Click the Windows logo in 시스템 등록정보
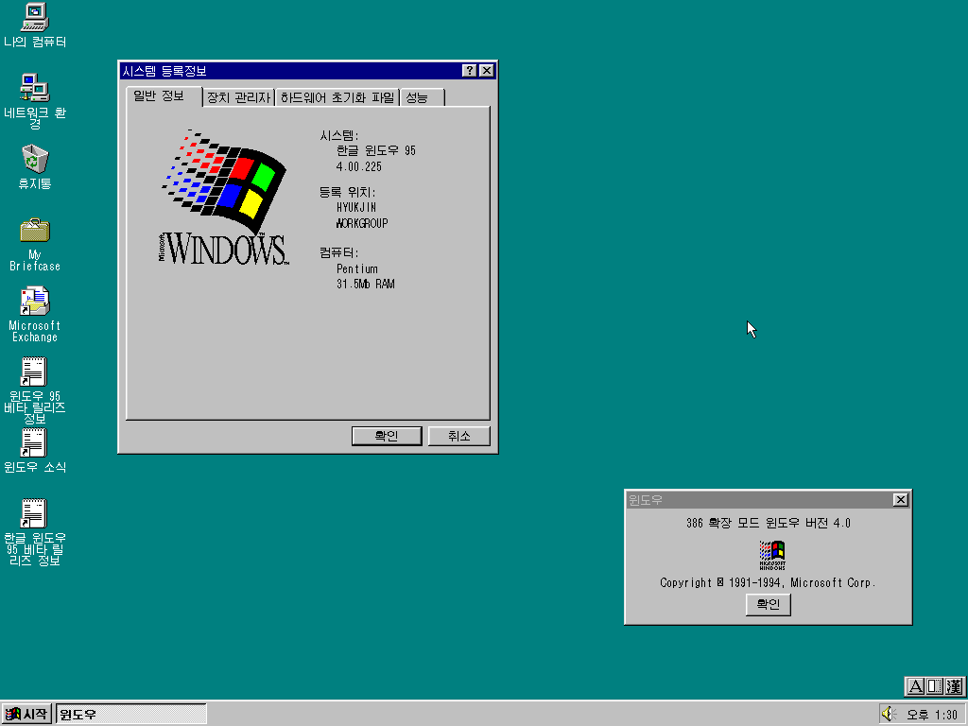Viewport: 968px width, 726px height. [x=224, y=197]
